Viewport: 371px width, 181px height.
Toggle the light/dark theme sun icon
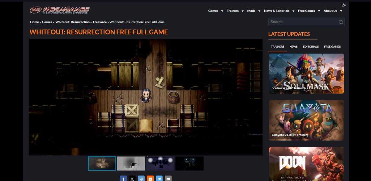(x=343, y=5)
